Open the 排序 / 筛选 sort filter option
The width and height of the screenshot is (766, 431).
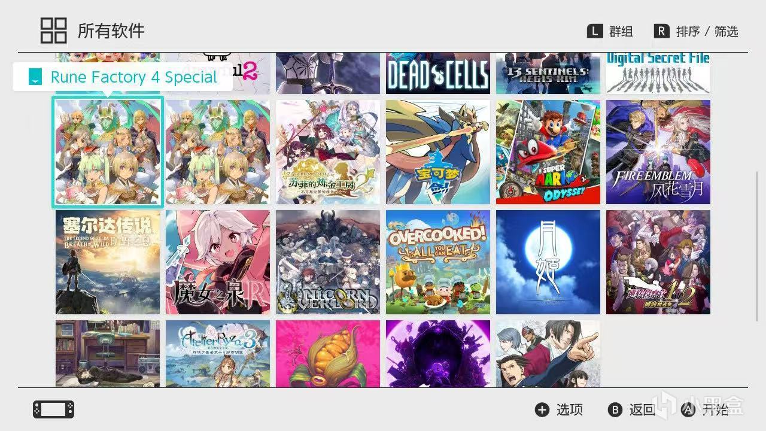697,31
